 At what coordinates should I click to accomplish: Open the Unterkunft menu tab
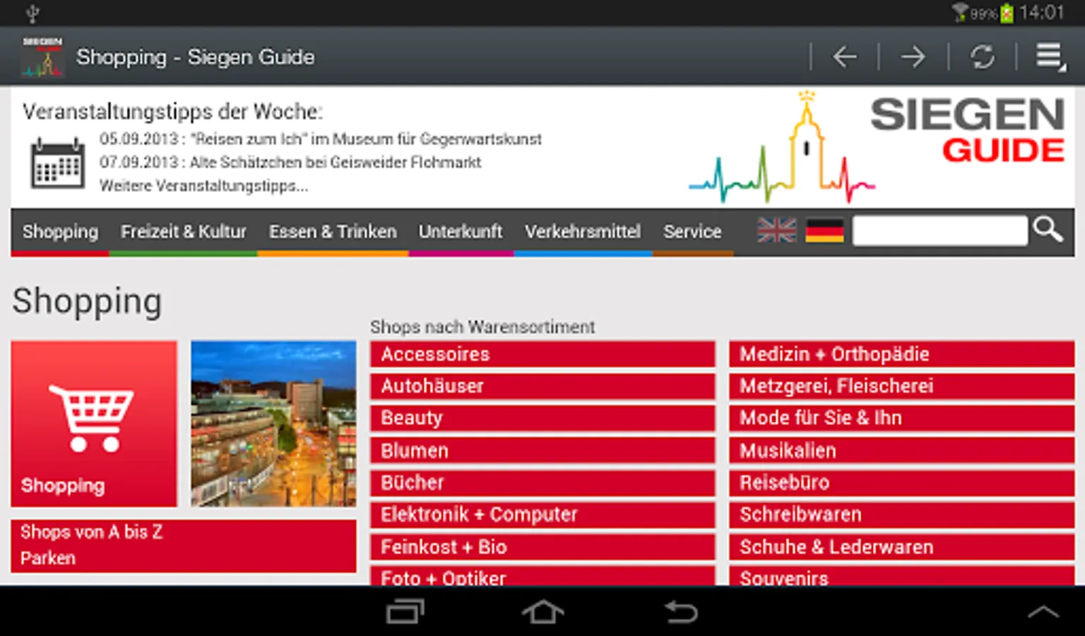pos(461,232)
